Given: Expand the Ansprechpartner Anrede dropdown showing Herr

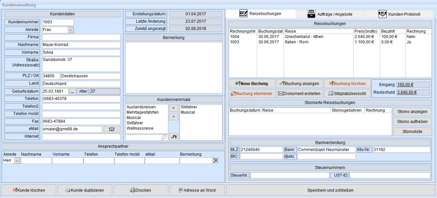Looking at the screenshot, I should 17,160.
